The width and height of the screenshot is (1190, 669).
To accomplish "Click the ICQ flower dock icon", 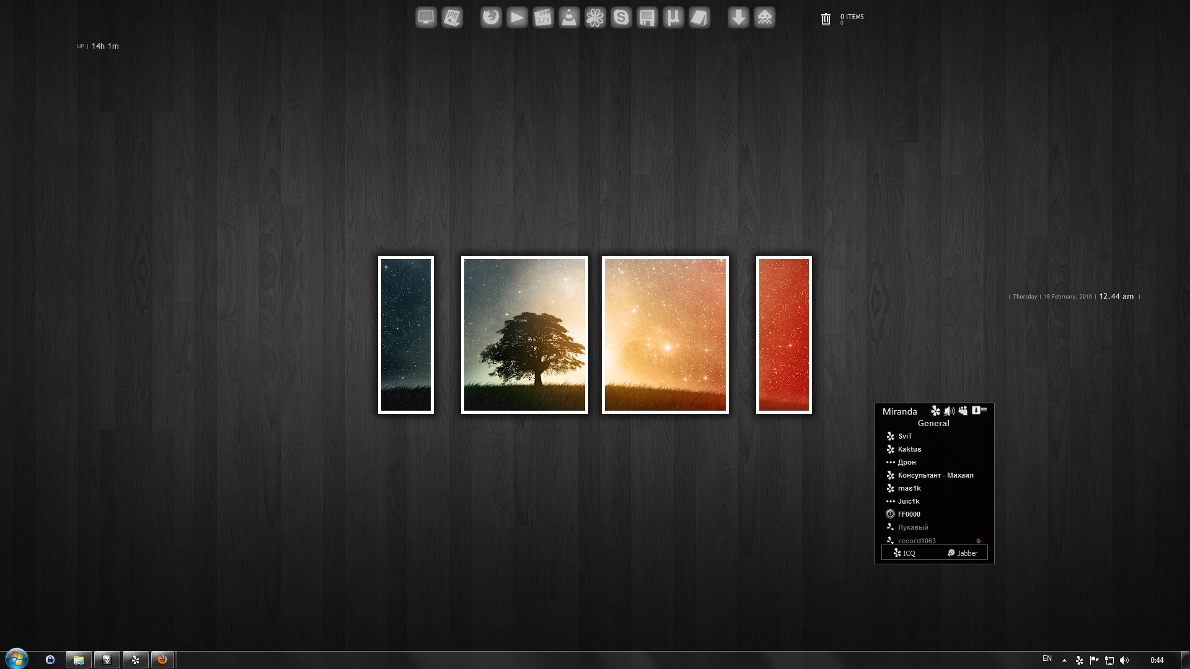I will (595, 17).
